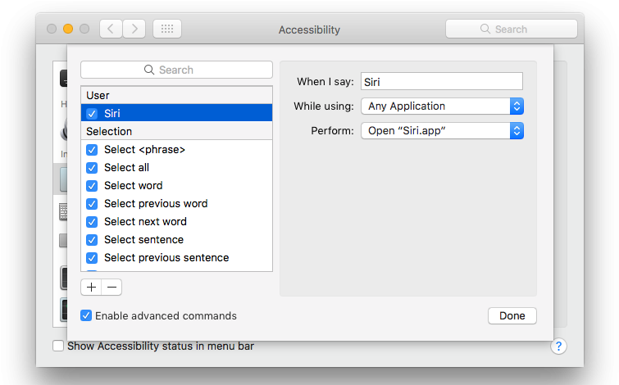Select the "Select previous word" command row
Image resolution: width=619 pixels, height=385 pixels.
click(176, 203)
